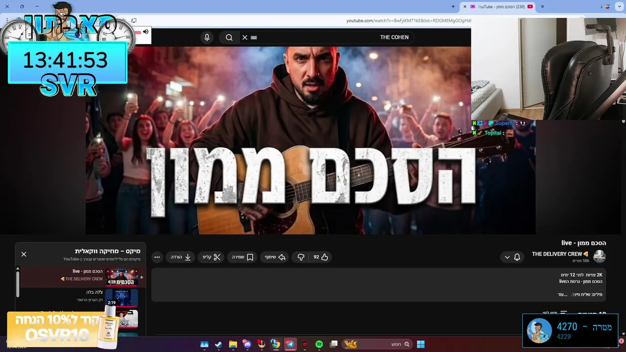The width and height of the screenshot is (626, 352).
Task: Click the voice search microphone icon
Action: [207, 38]
